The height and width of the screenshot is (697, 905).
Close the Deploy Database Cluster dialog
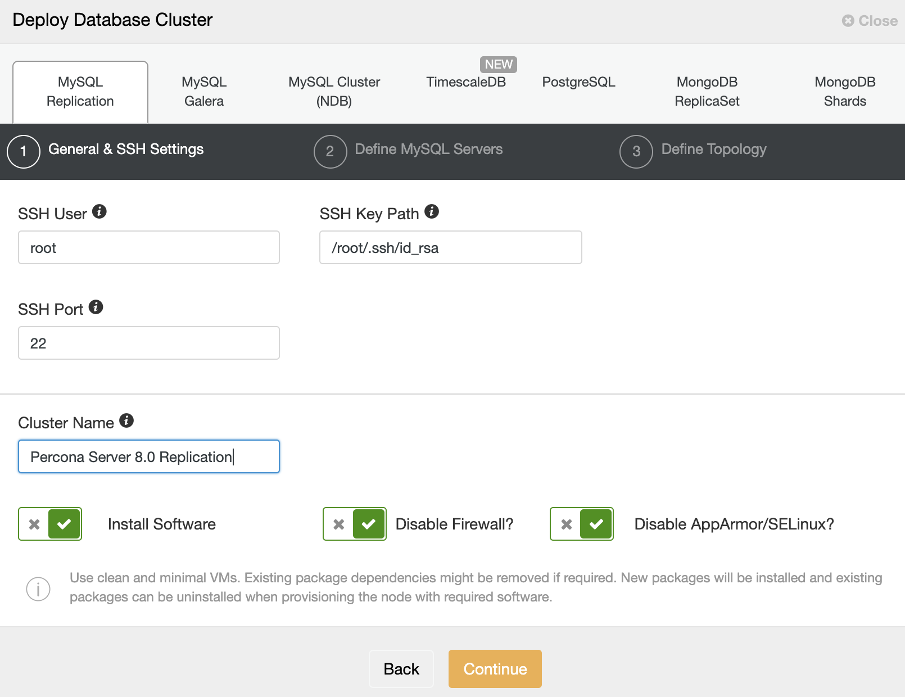[870, 21]
